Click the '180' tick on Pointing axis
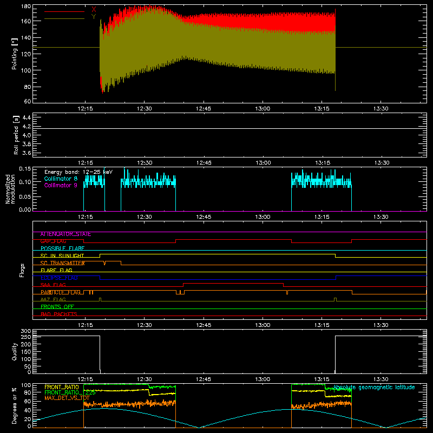433x433 pixels. pos(26,6)
